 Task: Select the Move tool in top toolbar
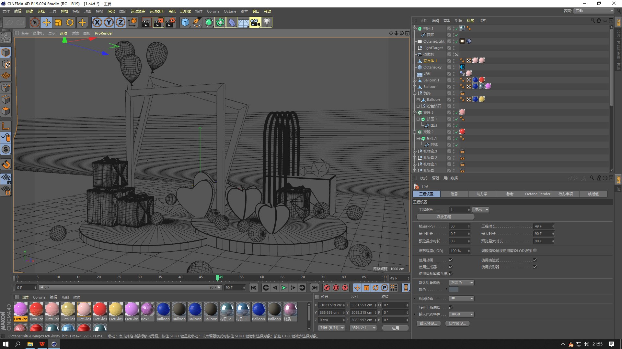(x=47, y=22)
